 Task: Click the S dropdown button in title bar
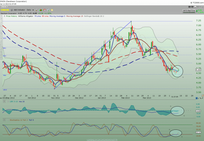[190, 7]
